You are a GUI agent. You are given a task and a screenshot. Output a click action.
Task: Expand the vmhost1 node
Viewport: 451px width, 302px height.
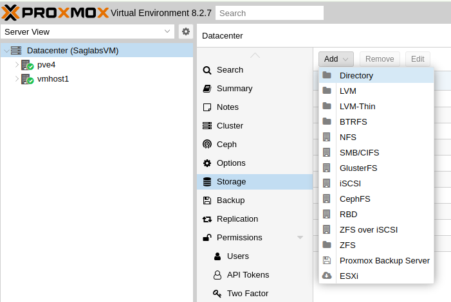click(17, 79)
